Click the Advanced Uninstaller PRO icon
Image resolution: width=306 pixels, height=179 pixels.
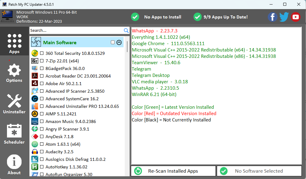[35, 106]
